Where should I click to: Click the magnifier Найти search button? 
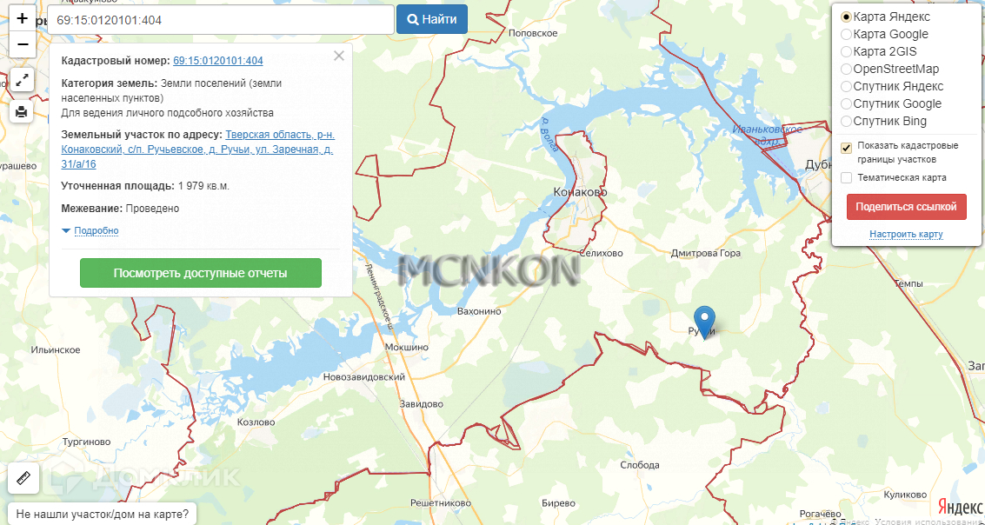(x=432, y=19)
